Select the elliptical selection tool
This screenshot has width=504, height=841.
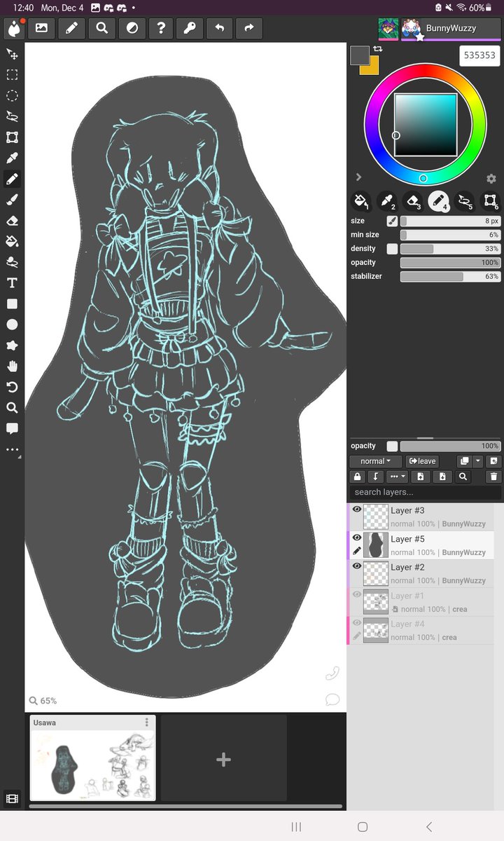[x=12, y=96]
